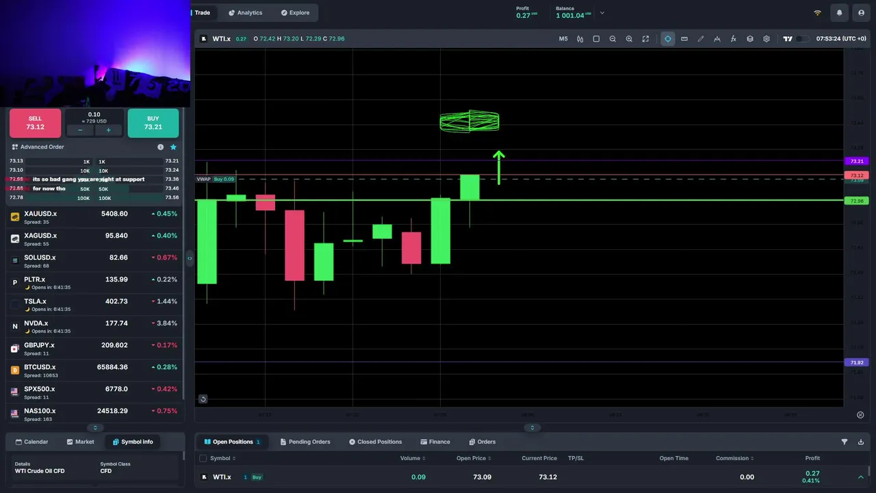Viewport: 876px width, 493px height.
Task: Decrease lot size with minus button
Action: (x=80, y=130)
